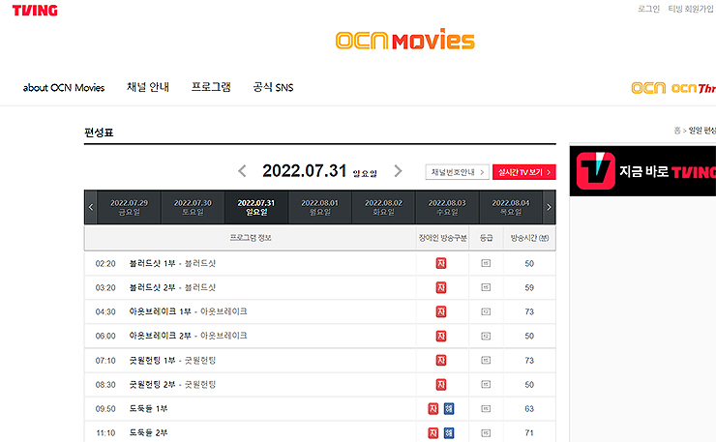716x442 pixels.
Task: Open the 채널 안내 menu
Action: pos(148,87)
